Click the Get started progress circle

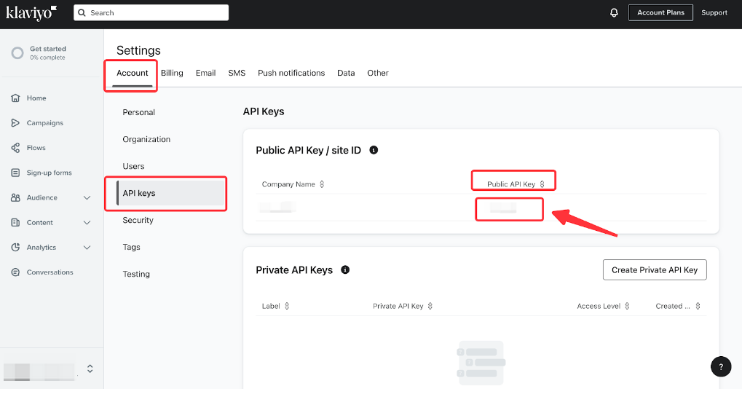tap(17, 53)
